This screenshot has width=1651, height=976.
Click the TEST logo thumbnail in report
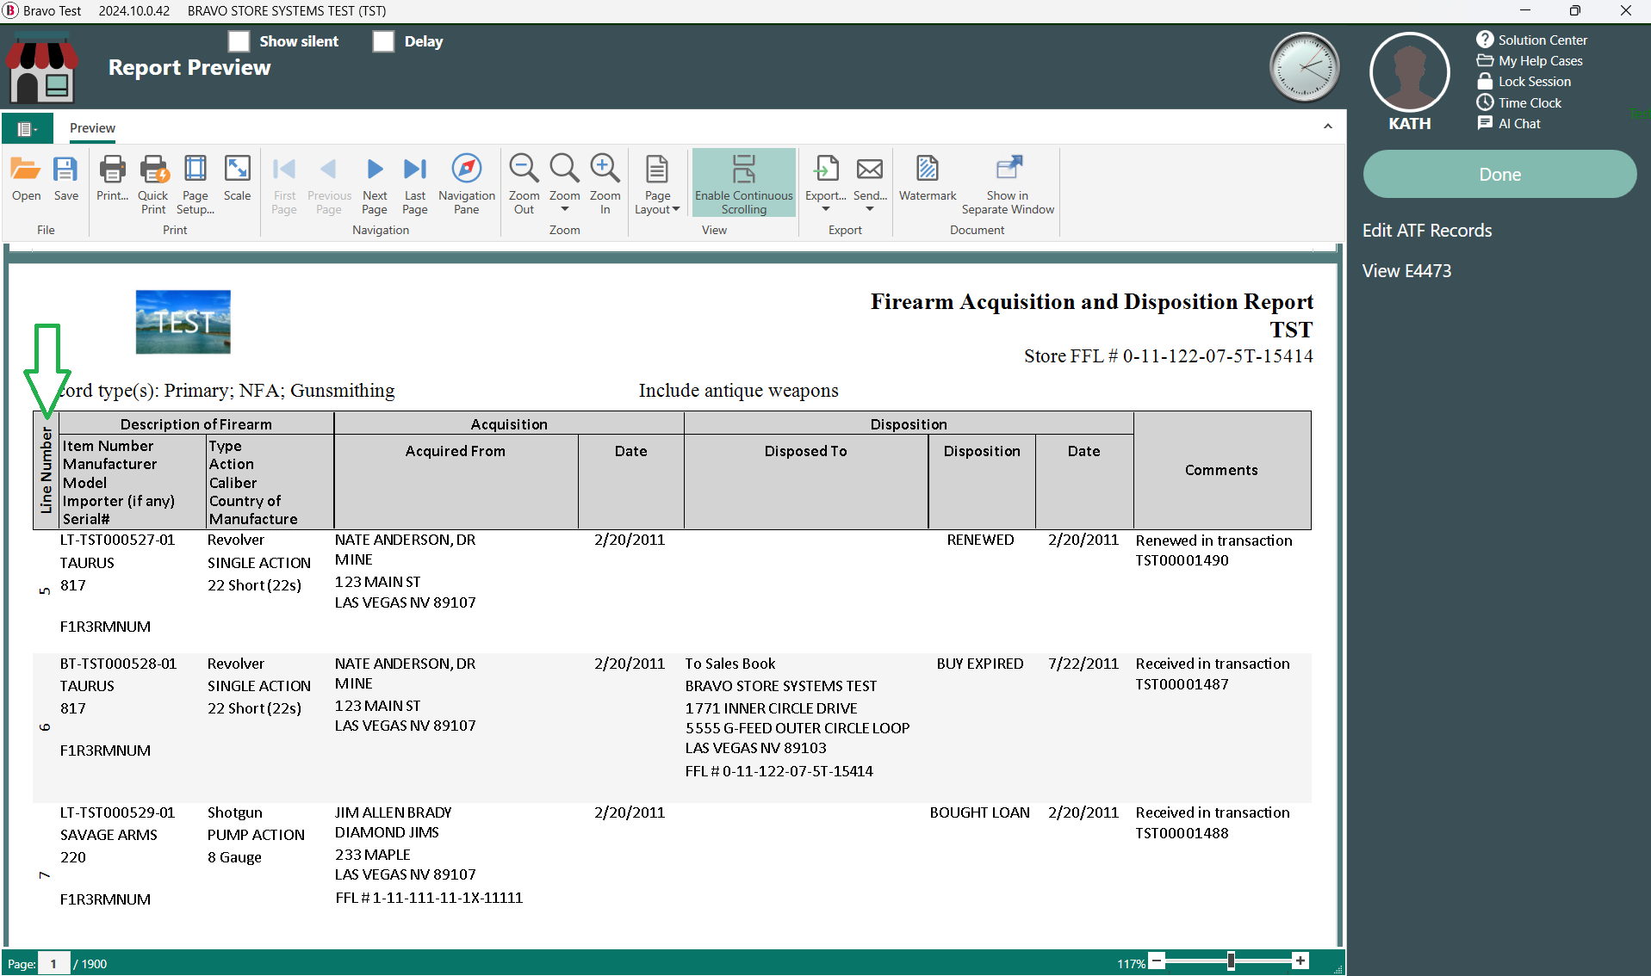[183, 322]
